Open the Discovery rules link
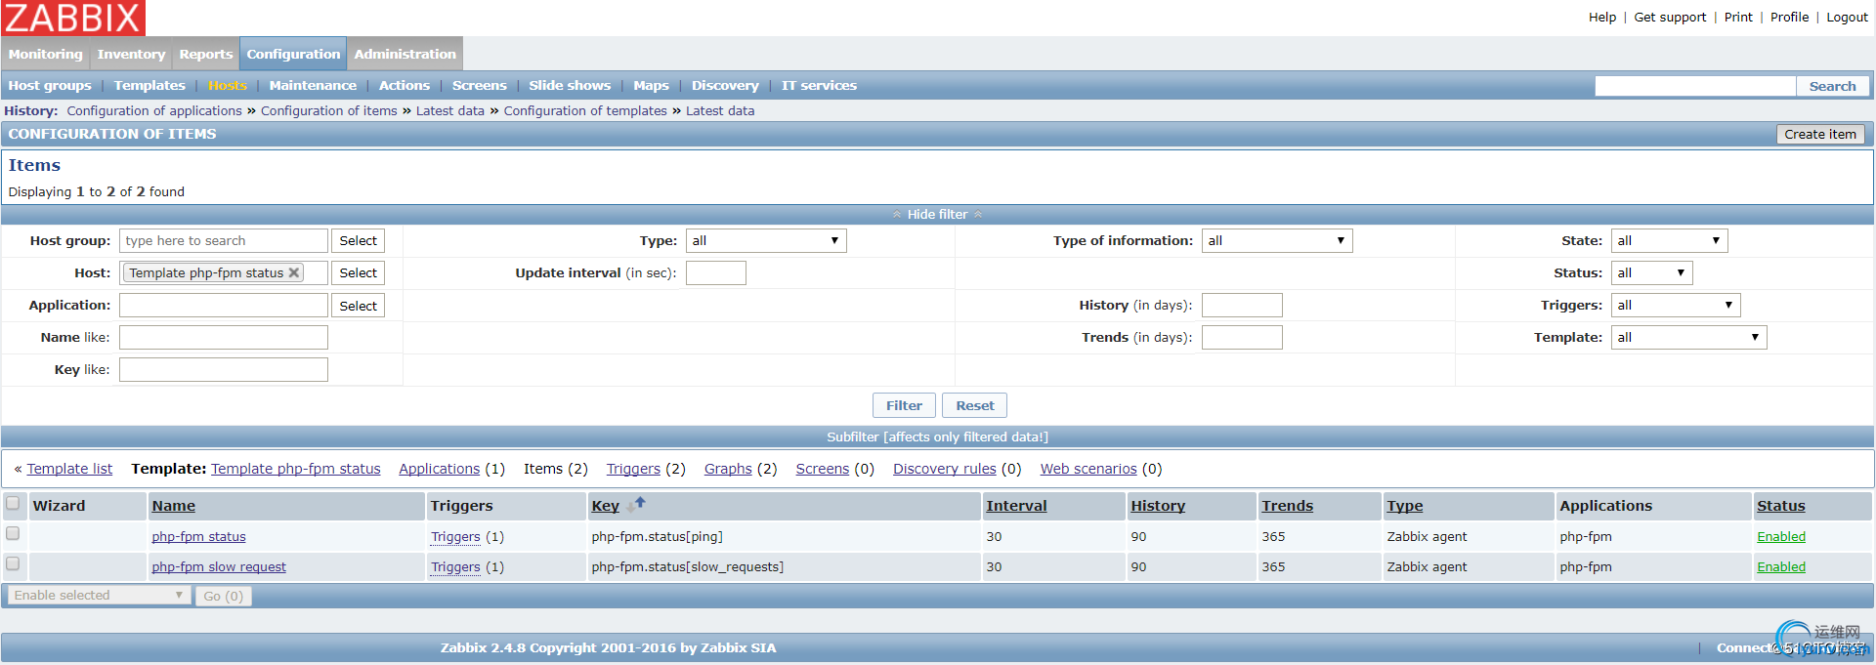 point(944,469)
